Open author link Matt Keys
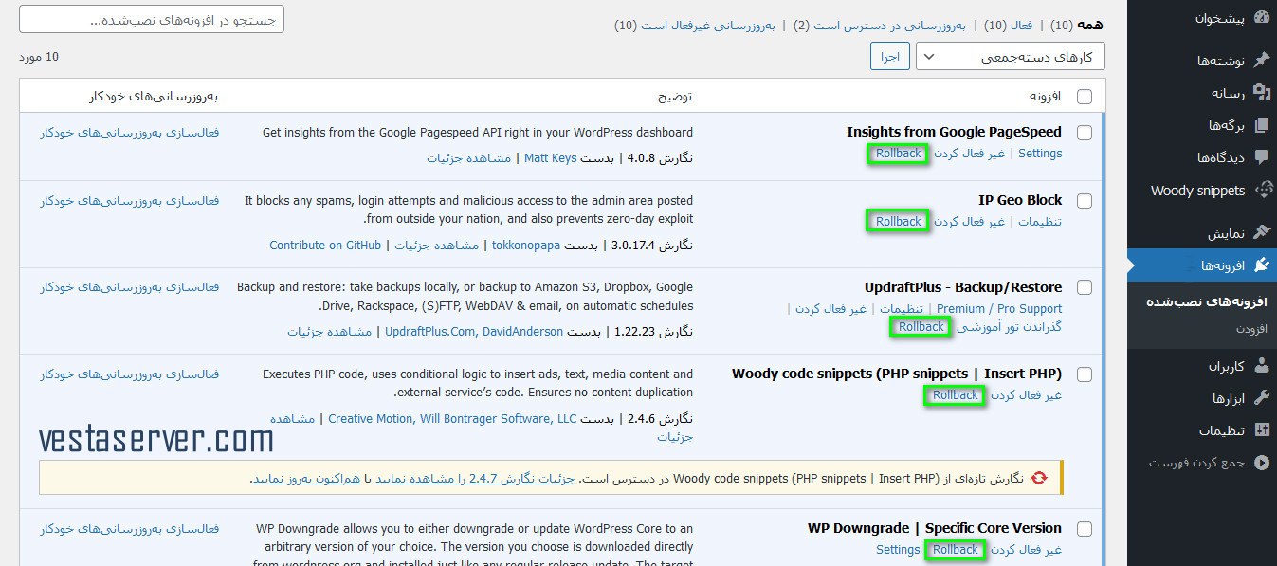This screenshot has height=566, width=1277. point(551,158)
